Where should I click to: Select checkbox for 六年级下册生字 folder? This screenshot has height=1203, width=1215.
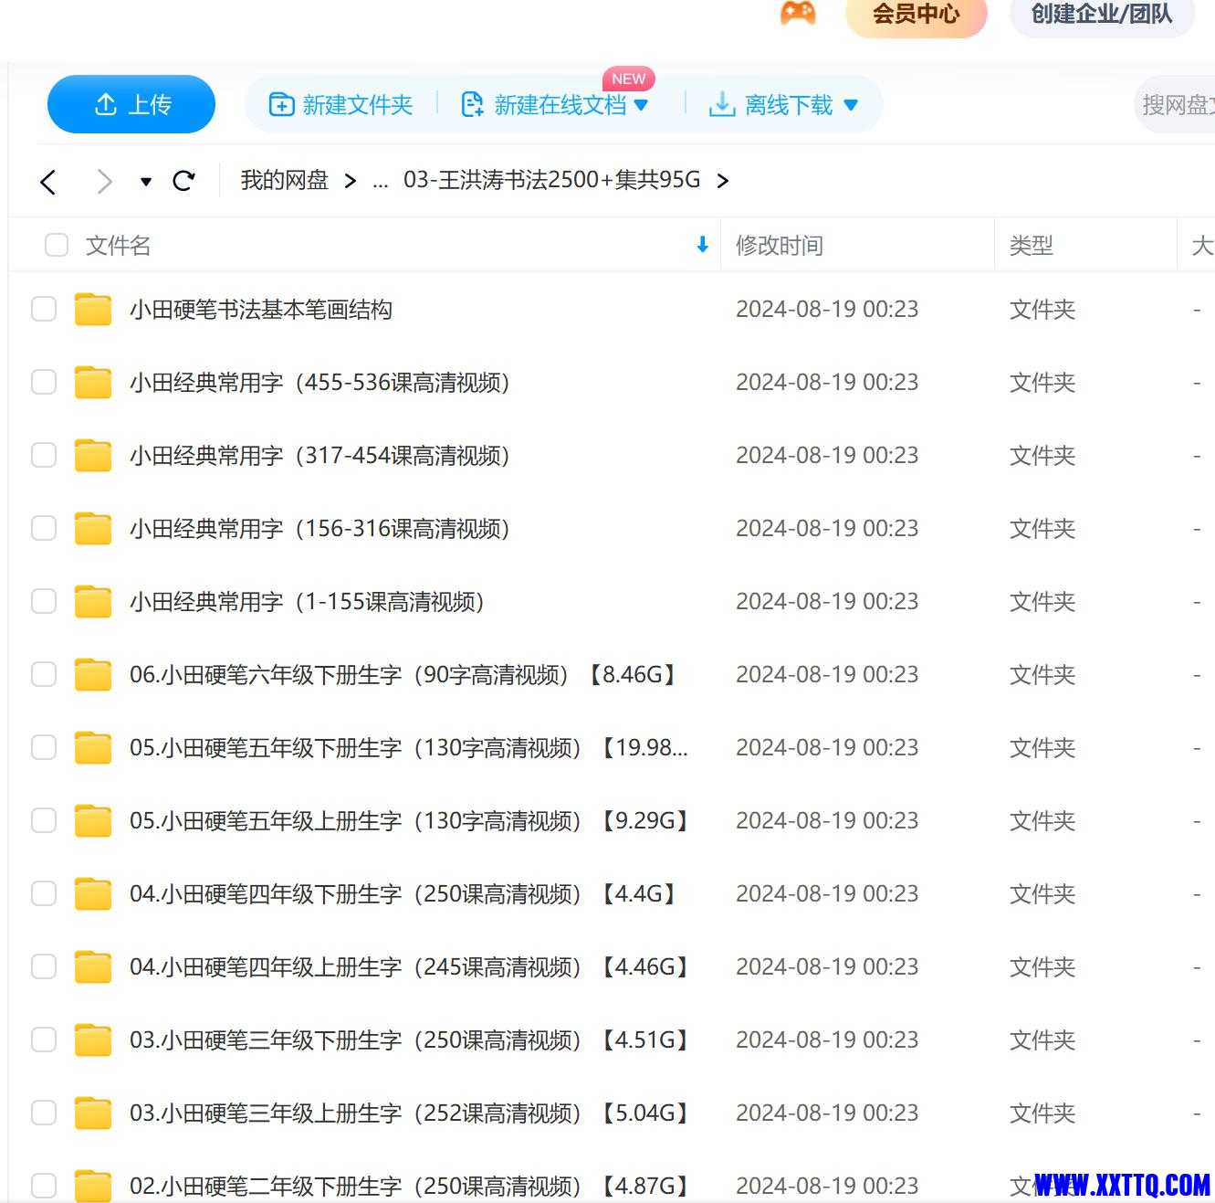click(x=44, y=674)
